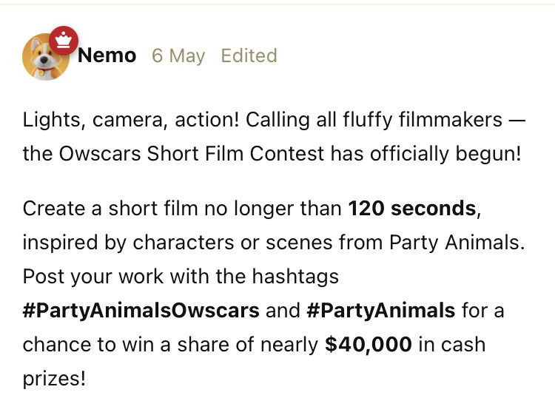This screenshot has width=555, height=398.
Task: Open Nemo's corgi profile picture
Action: point(44,58)
